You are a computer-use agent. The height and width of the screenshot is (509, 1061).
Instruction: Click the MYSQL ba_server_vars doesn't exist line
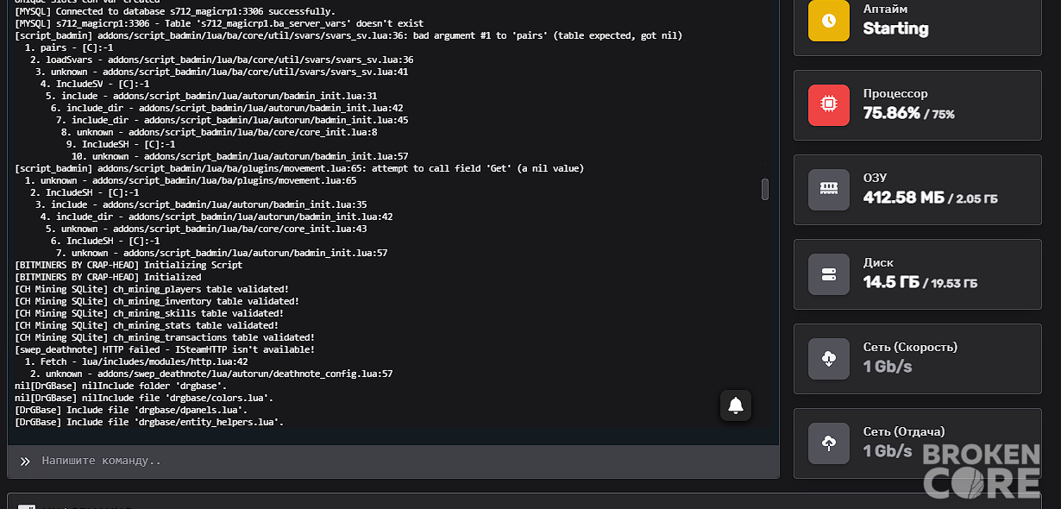tap(219, 23)
